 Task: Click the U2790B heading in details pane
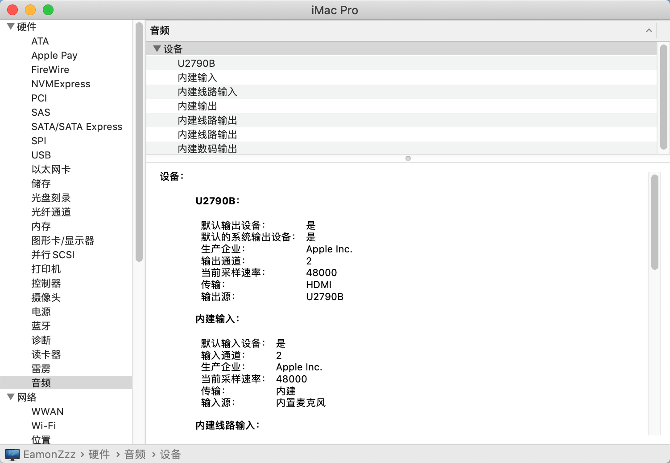218,201
